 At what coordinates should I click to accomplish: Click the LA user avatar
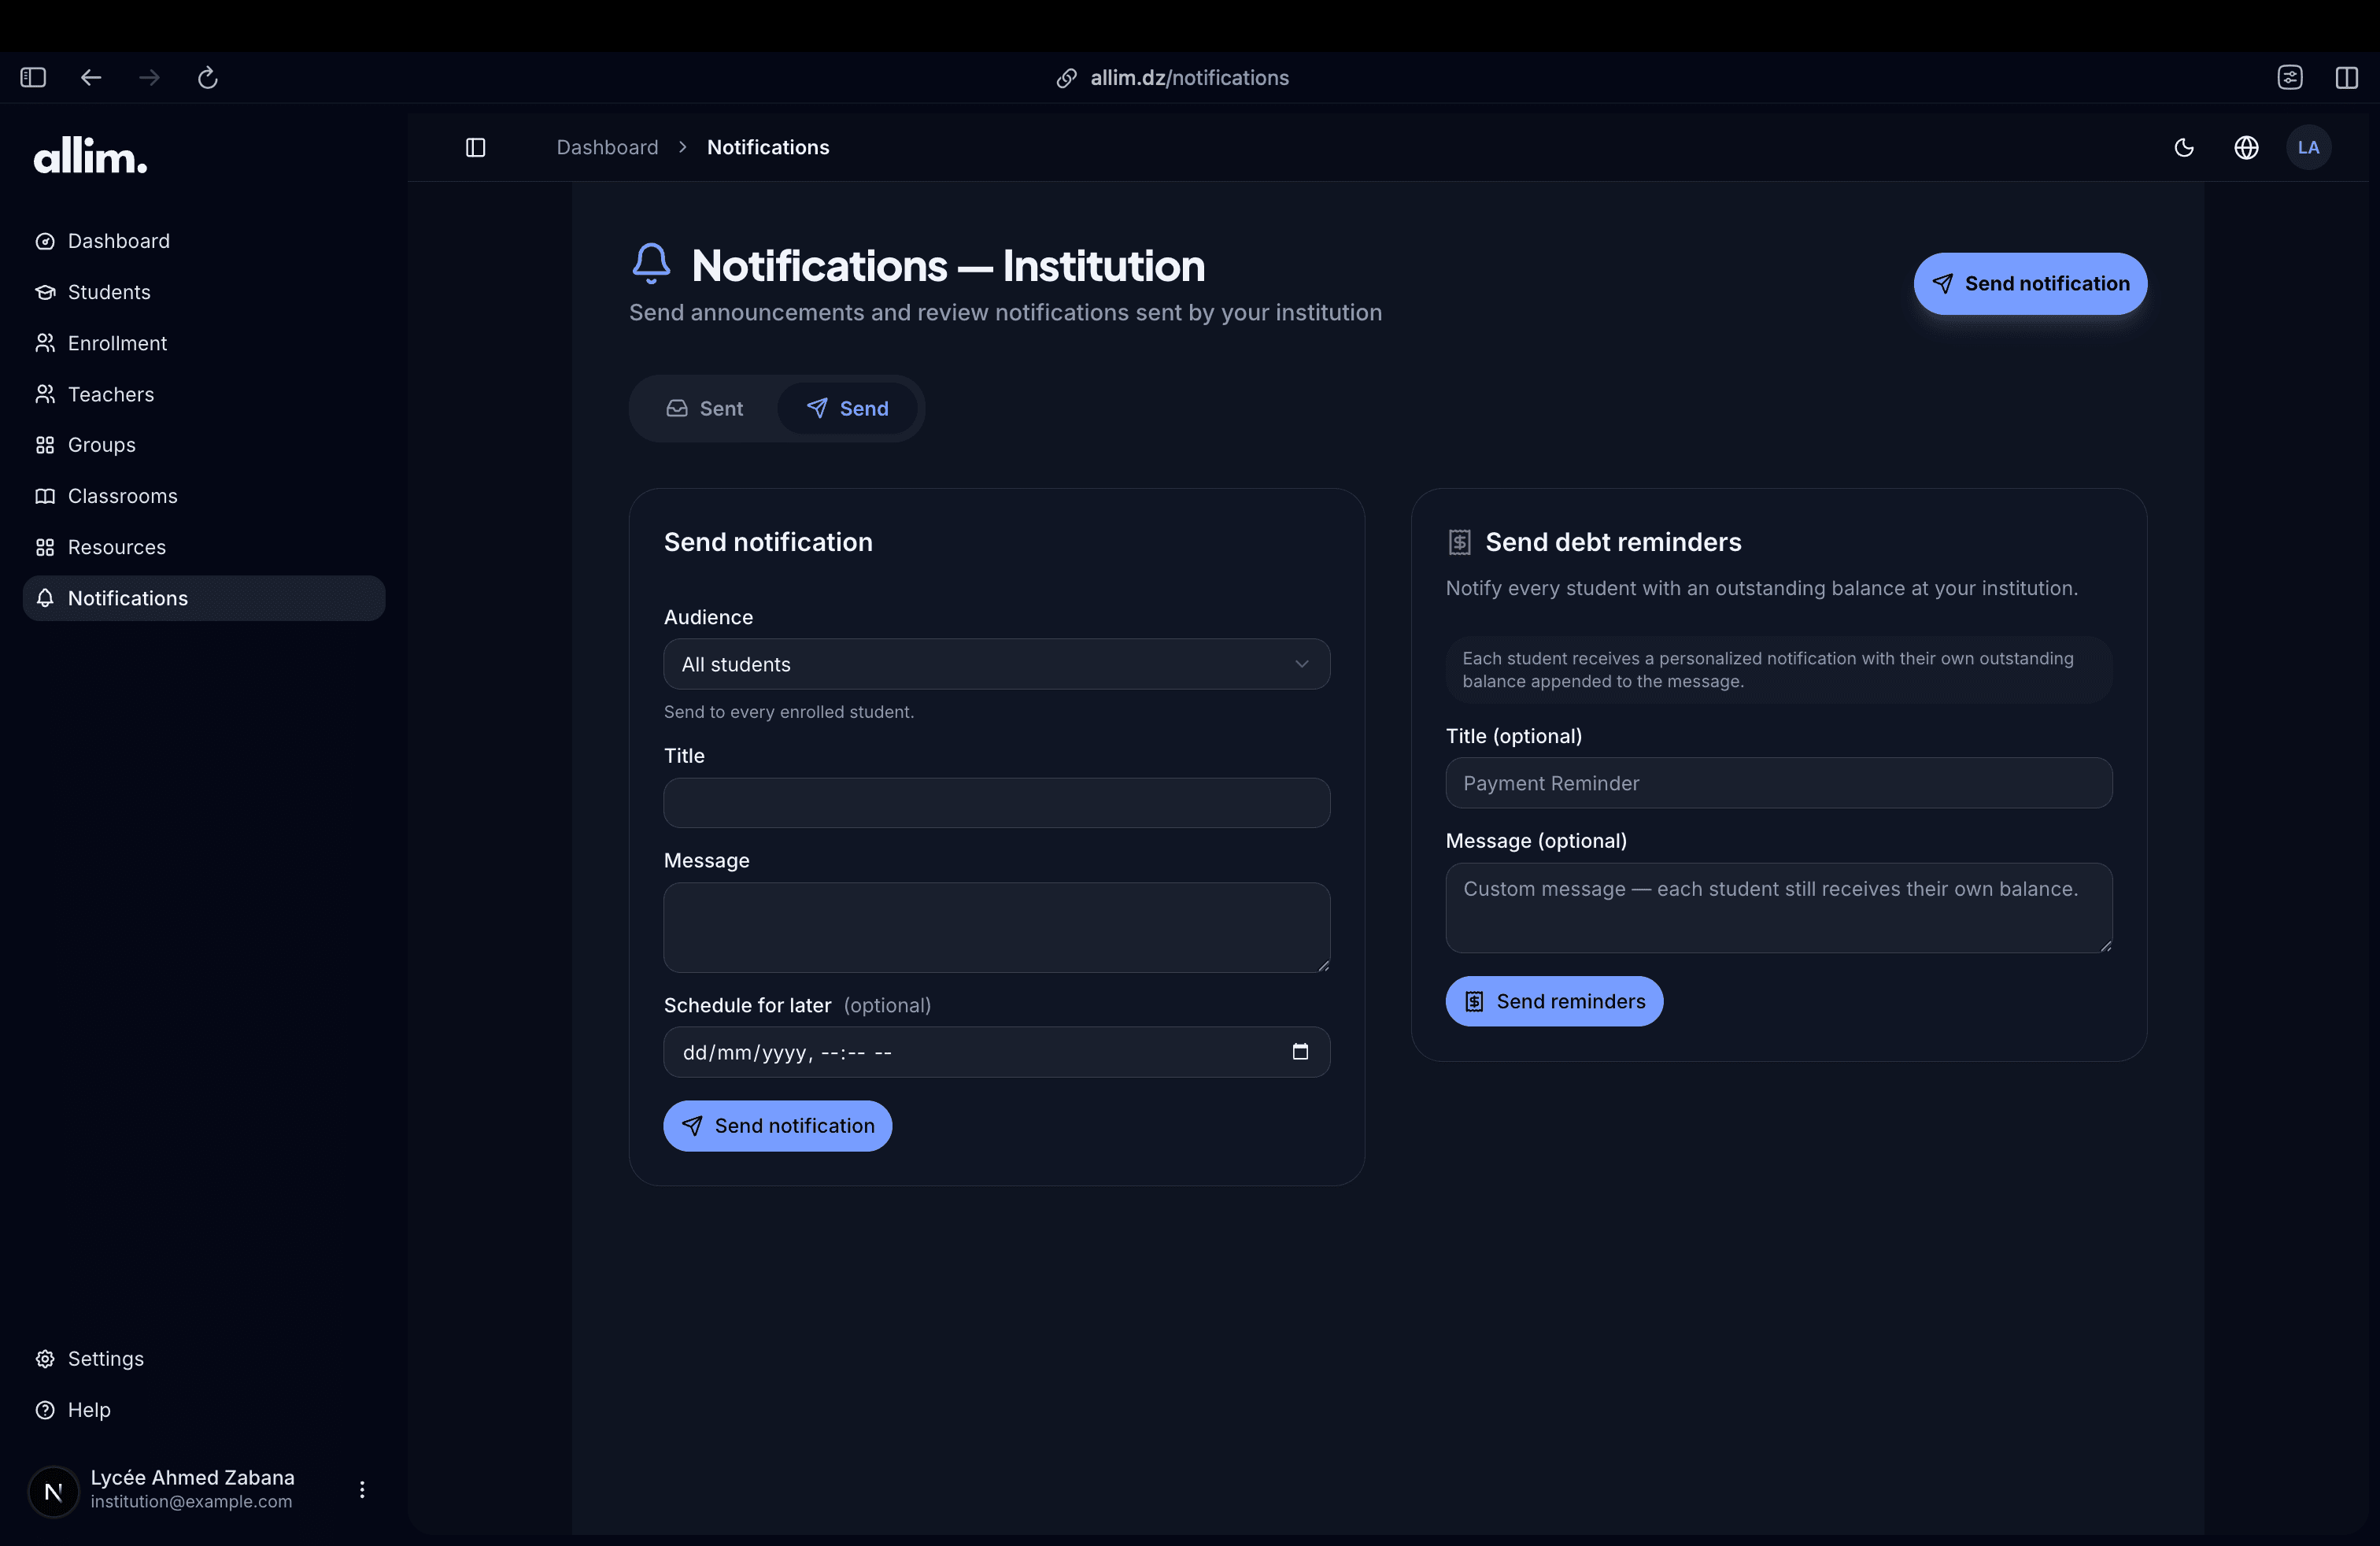click(2308, 147)
